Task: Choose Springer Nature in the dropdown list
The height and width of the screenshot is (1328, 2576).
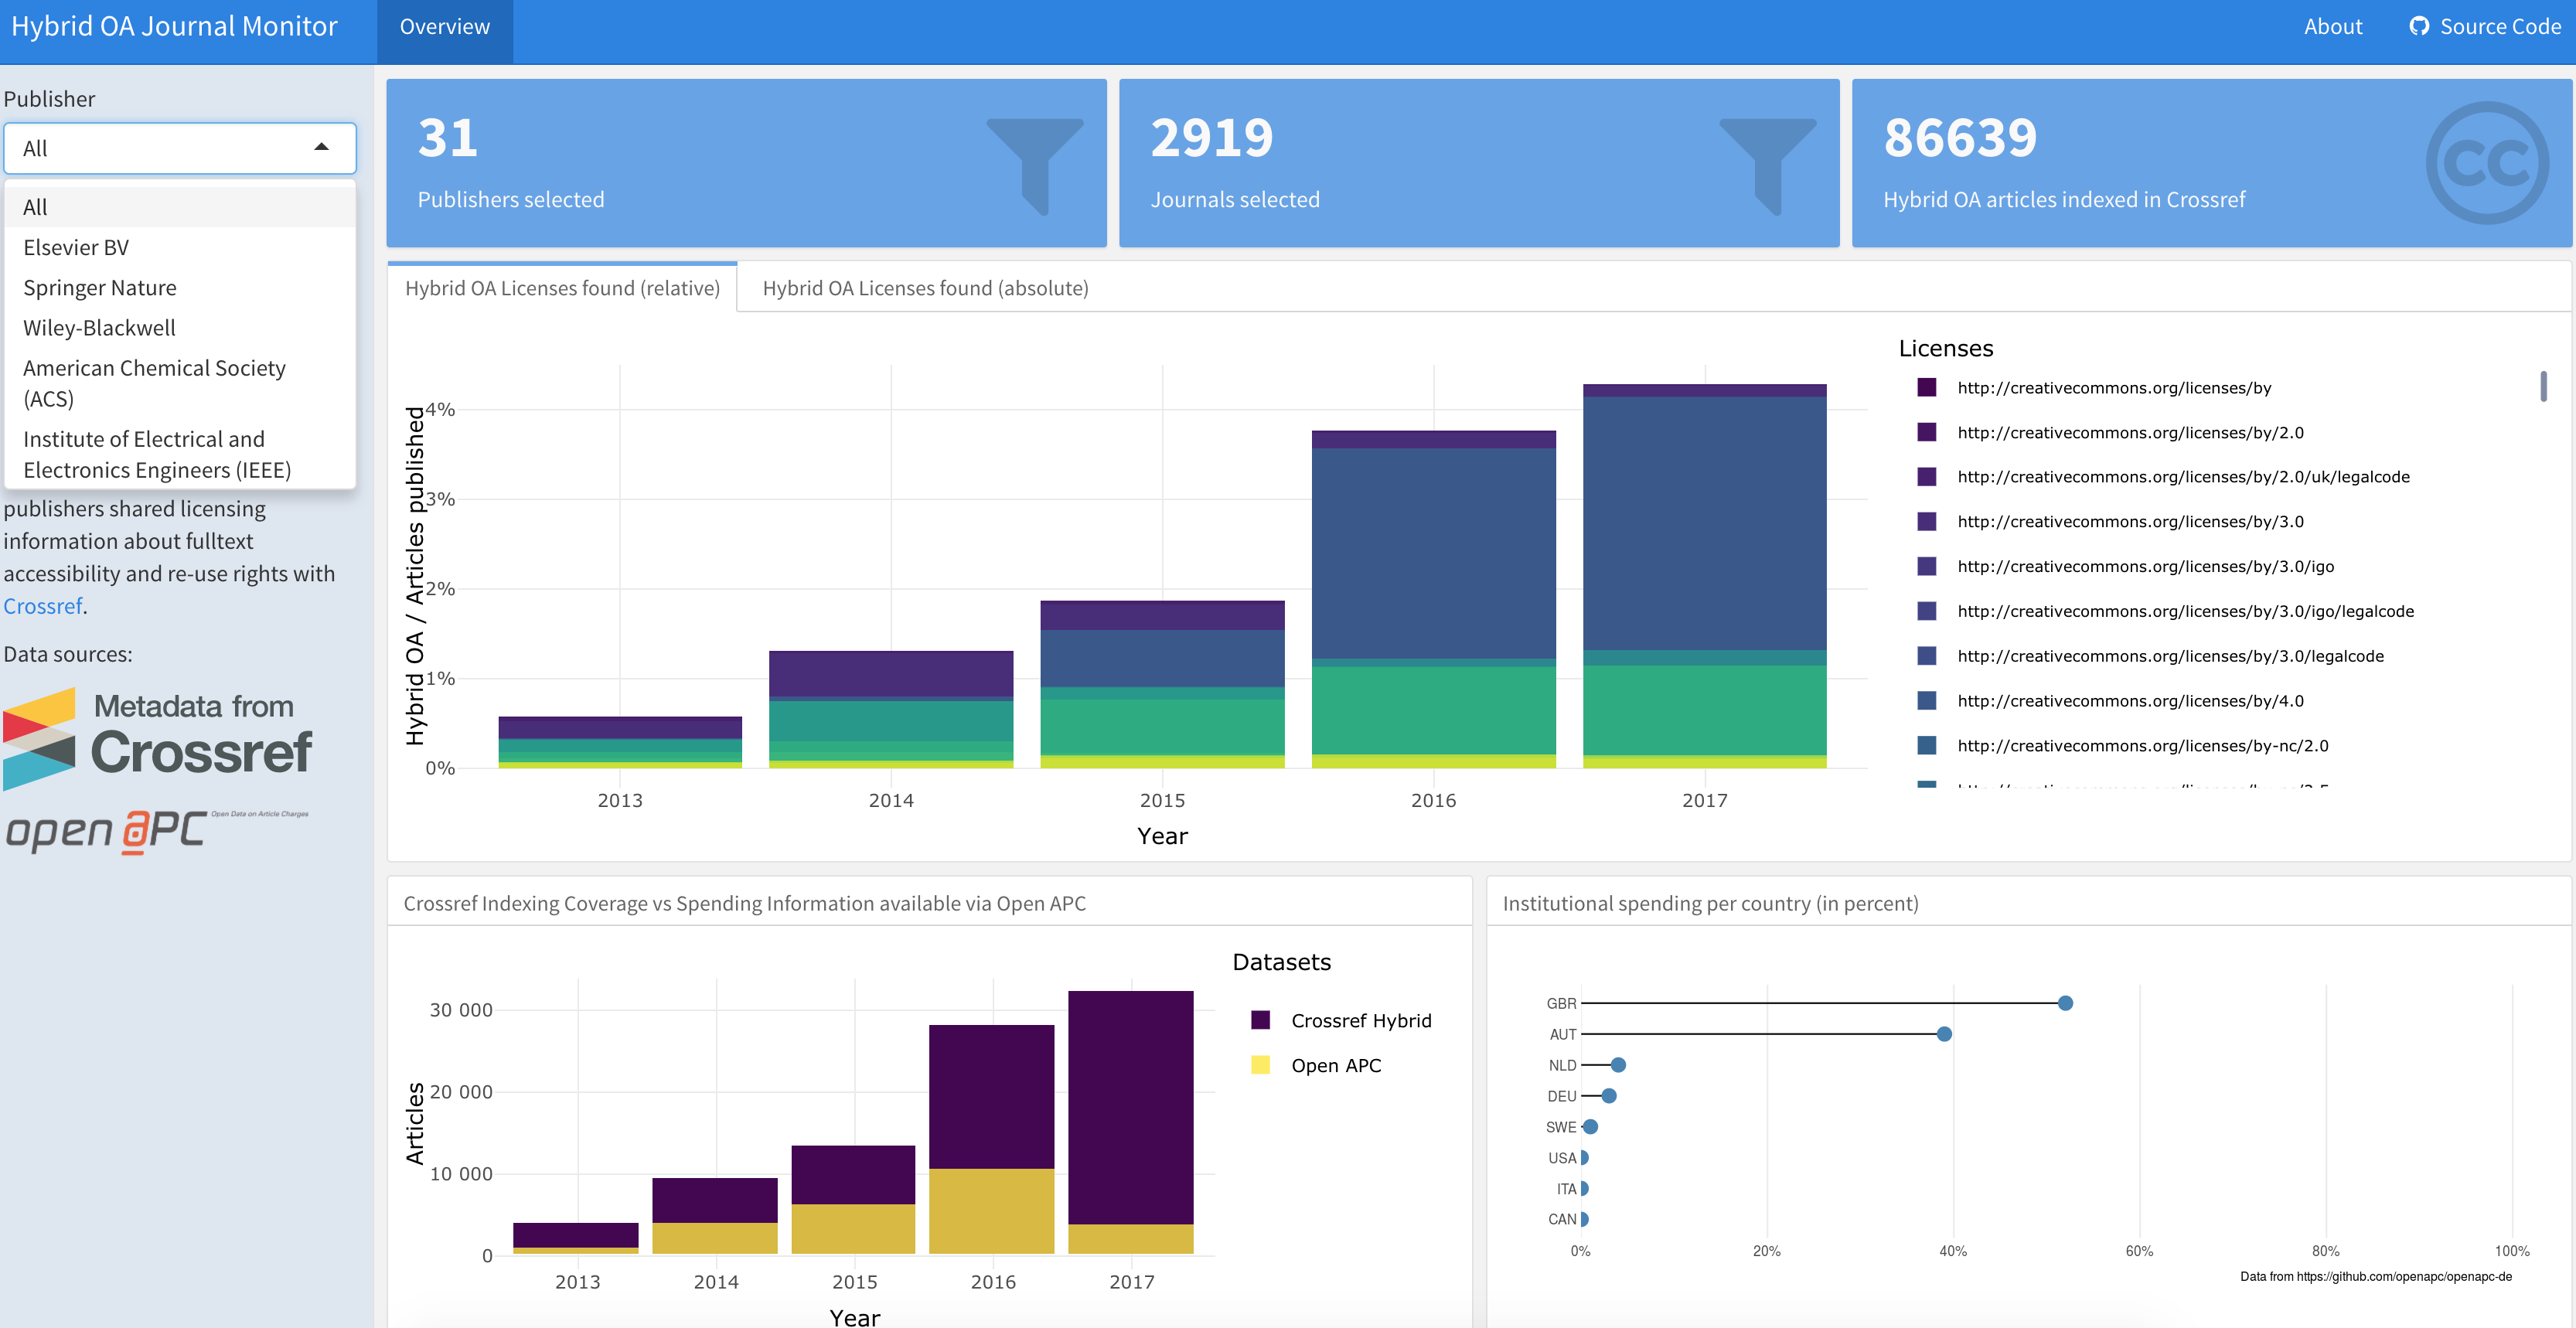Action: click(x=100, y=288)
